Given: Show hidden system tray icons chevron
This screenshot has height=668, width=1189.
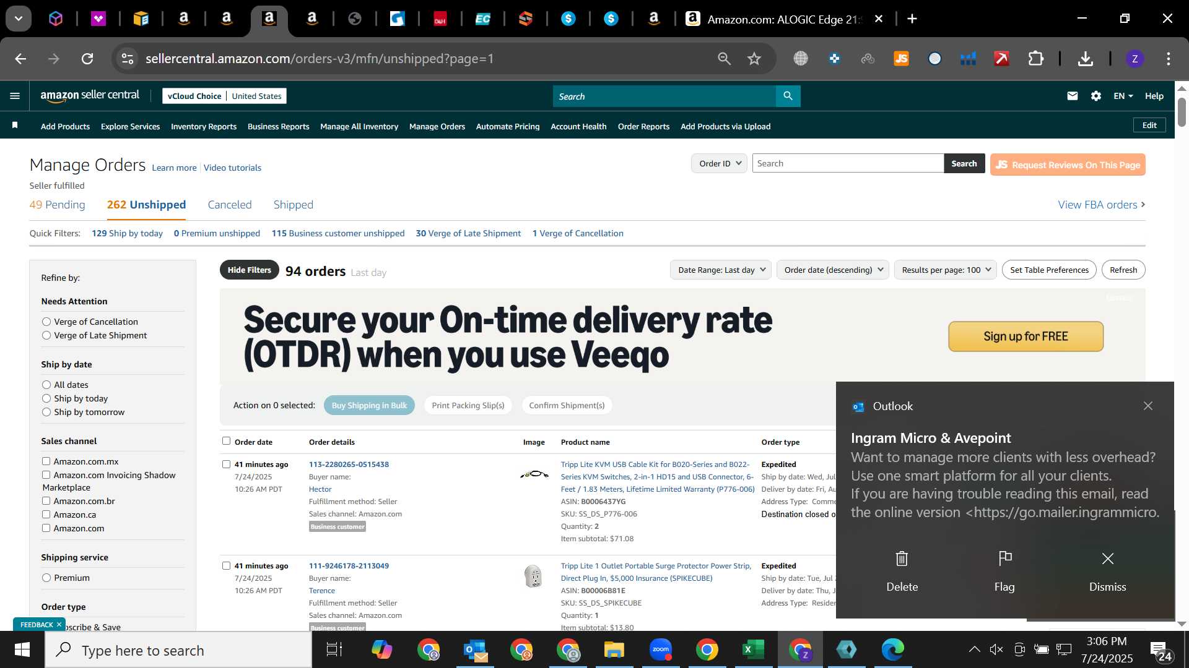Looking at the screenshot, I should click(974, 649).
